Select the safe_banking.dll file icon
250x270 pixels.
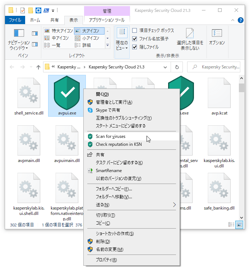tap(219, 188)
